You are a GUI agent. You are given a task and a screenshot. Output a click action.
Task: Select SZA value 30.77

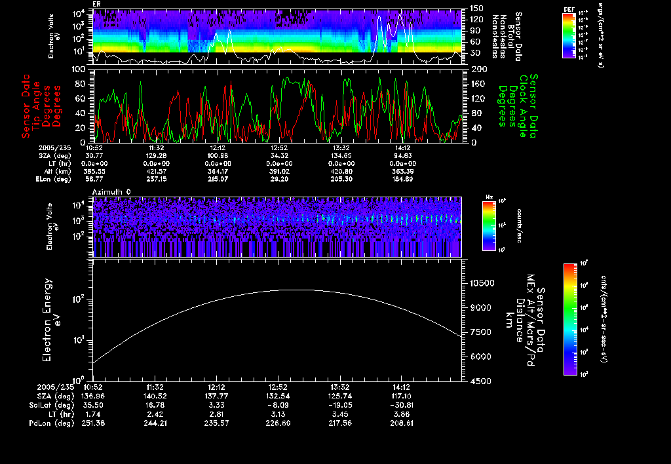click(94, 156)
